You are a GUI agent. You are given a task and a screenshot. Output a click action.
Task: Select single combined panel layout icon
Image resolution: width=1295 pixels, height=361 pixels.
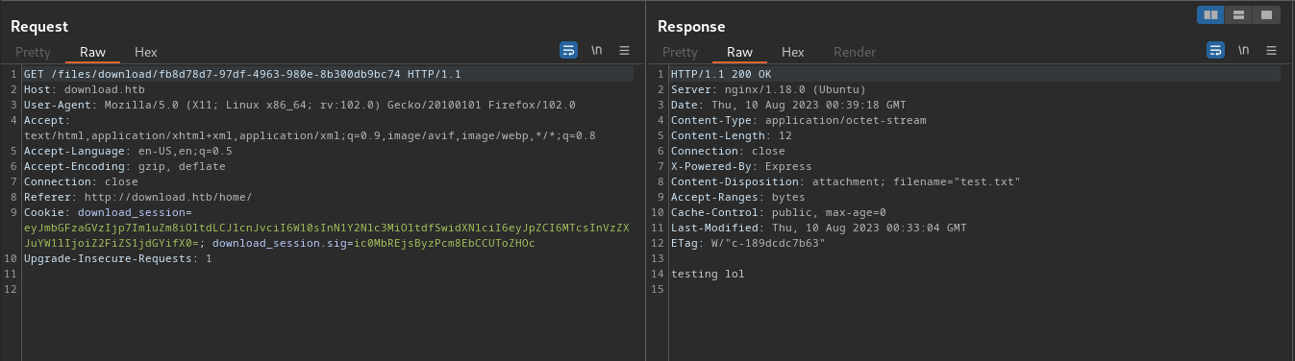point(1266,14)
